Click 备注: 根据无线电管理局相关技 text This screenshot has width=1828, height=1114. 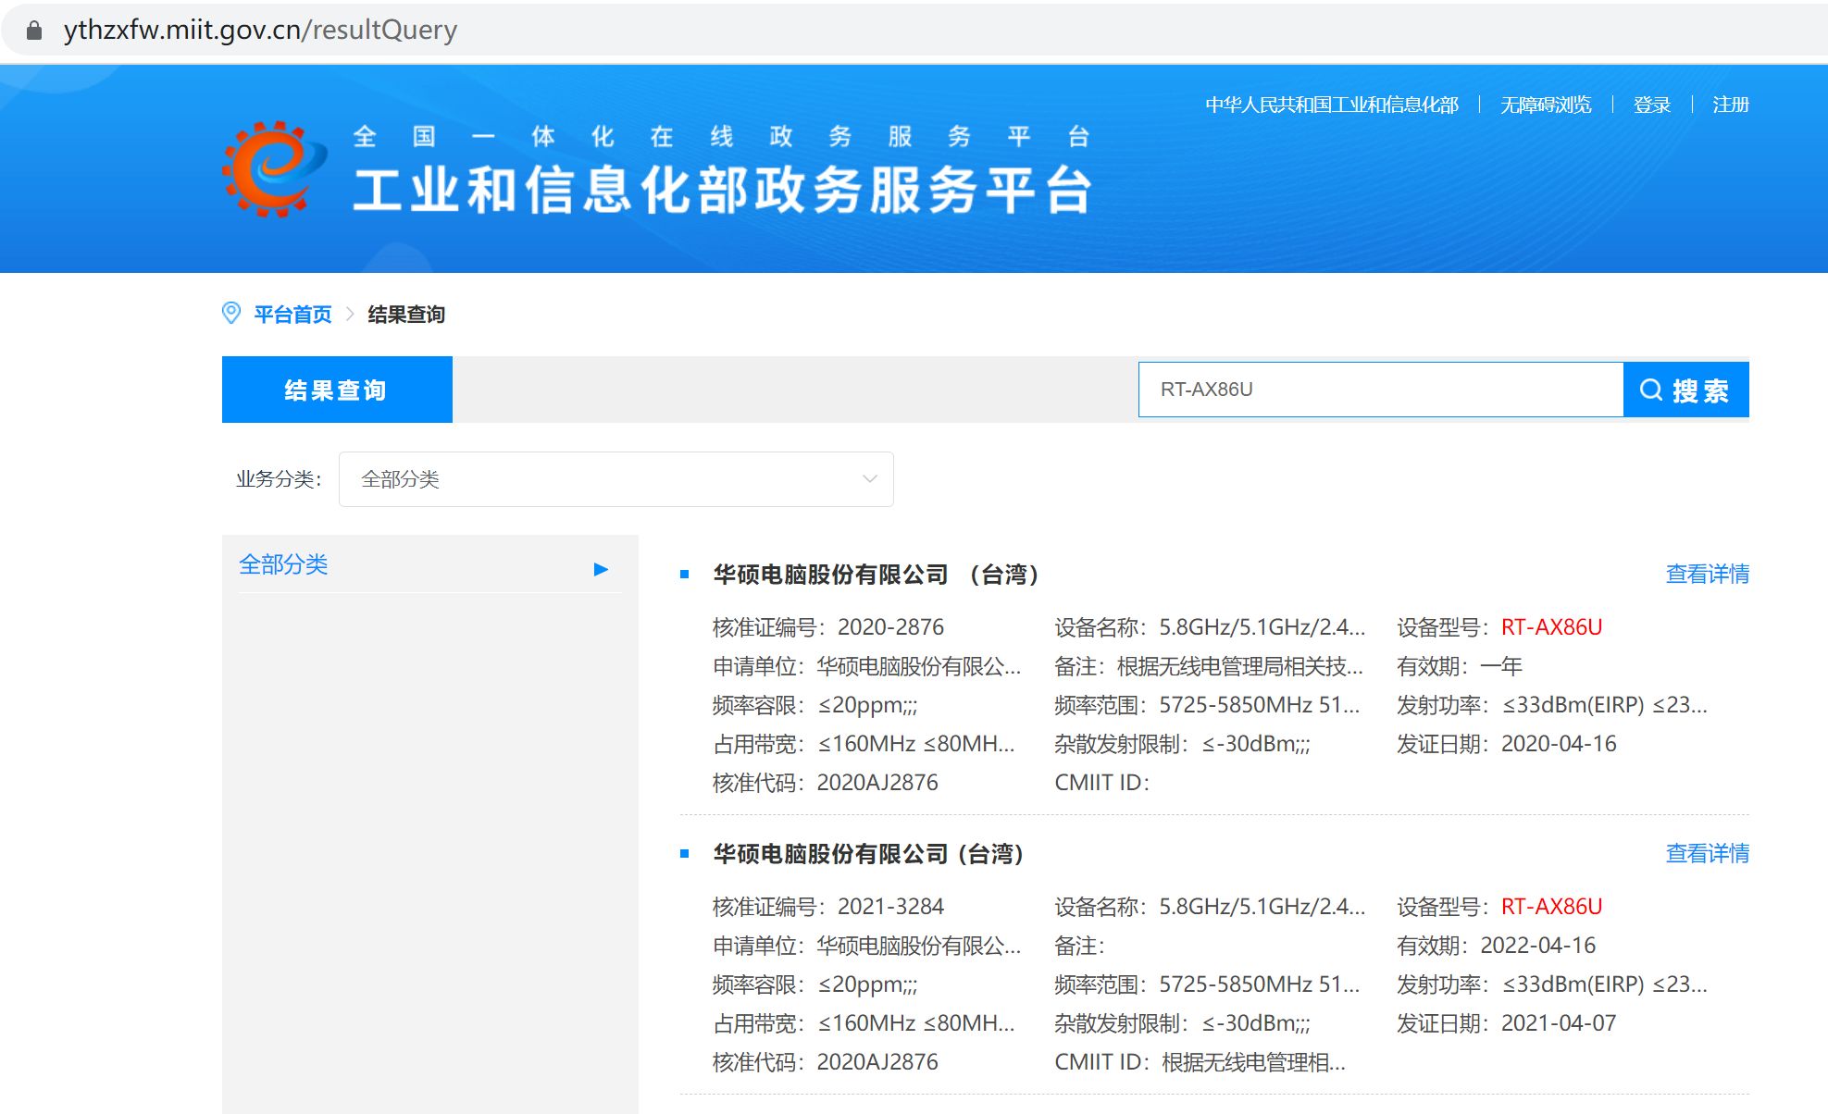click(1209, 666)
